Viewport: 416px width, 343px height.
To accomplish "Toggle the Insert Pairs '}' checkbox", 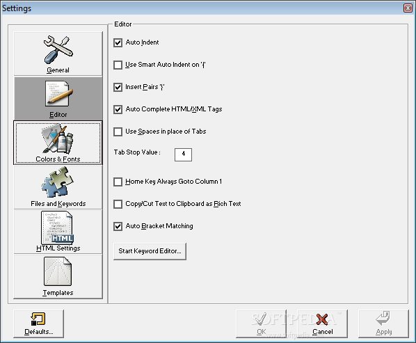I will pyautogui.click(x=118, y=87).
